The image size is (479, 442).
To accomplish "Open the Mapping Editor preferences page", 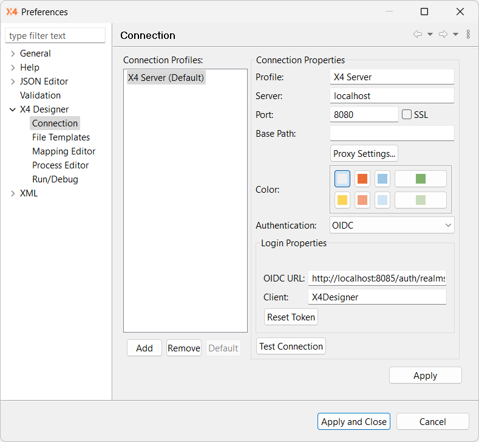I will (64, 151).
